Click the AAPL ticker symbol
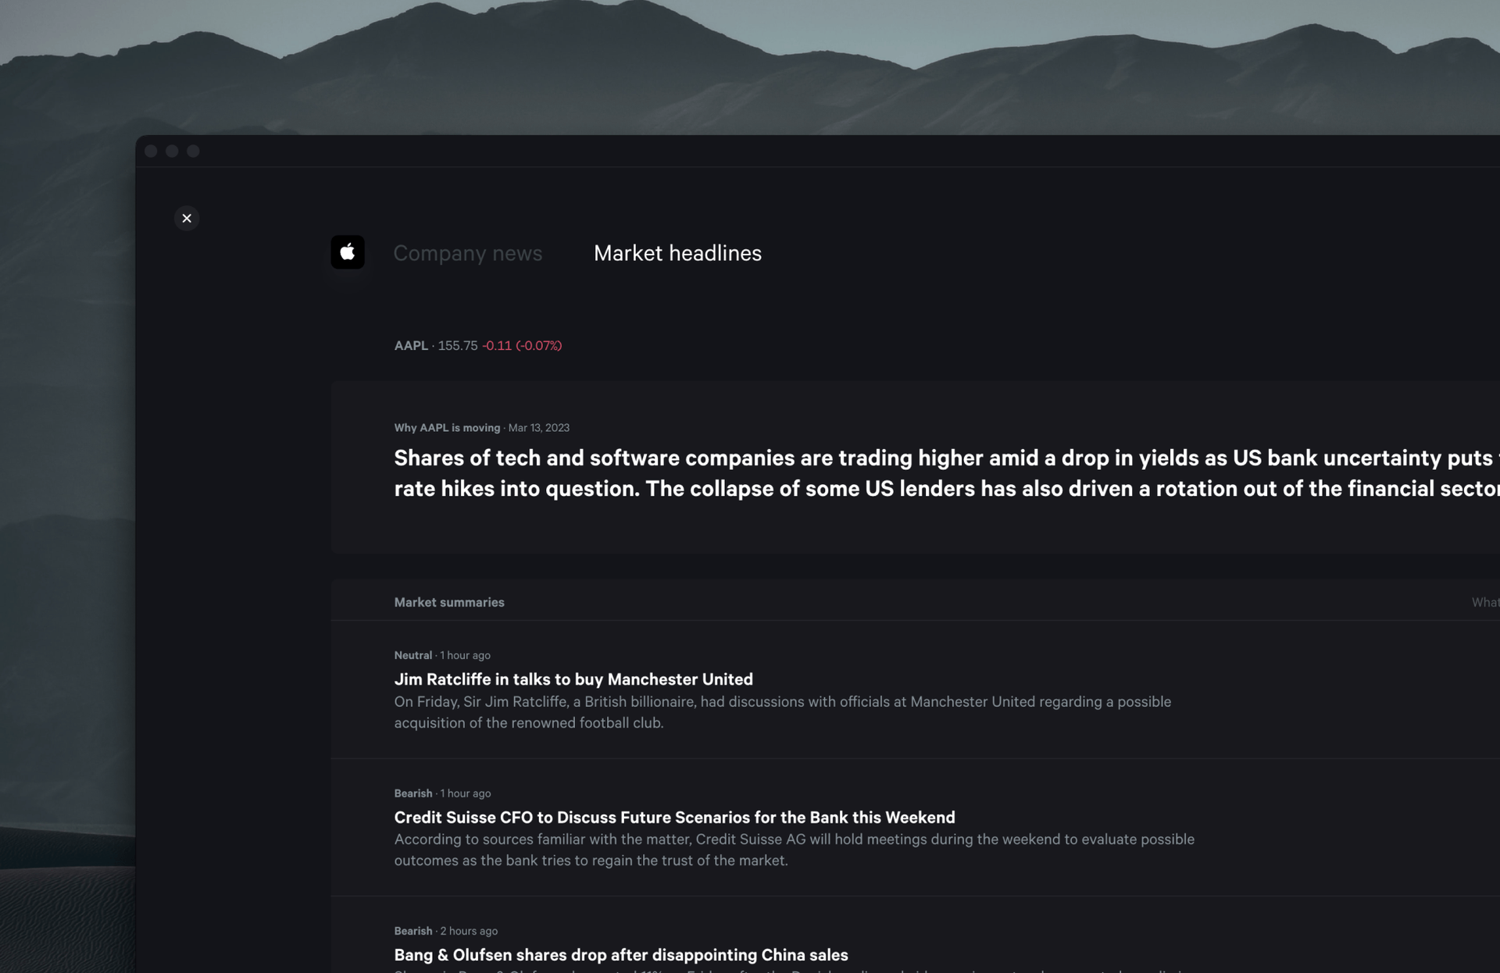 (411, 346)
